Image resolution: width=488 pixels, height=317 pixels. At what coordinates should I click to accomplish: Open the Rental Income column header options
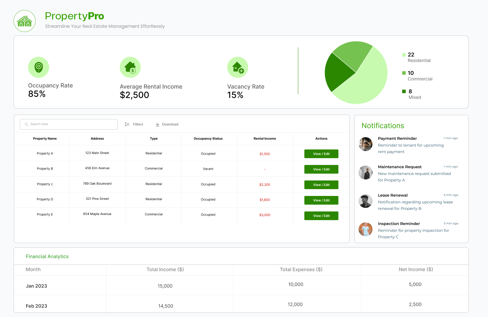tap(265, 138)
